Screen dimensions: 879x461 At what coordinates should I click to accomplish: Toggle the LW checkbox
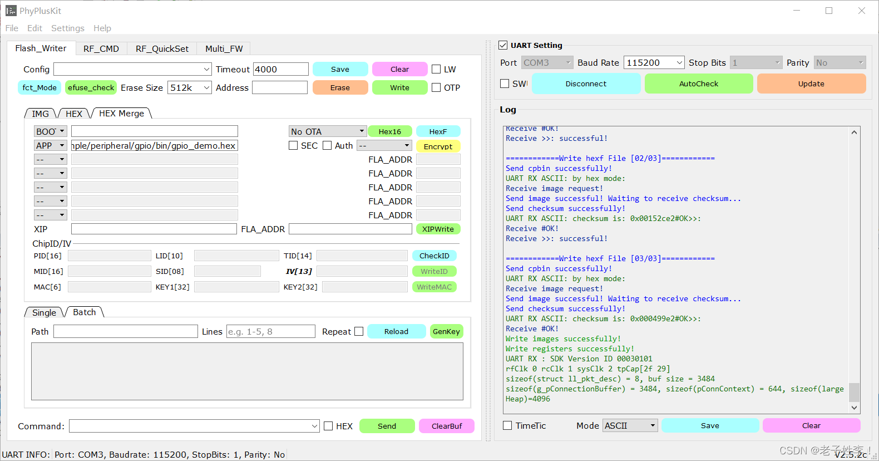pyautogui.click(x=436, y=69)
